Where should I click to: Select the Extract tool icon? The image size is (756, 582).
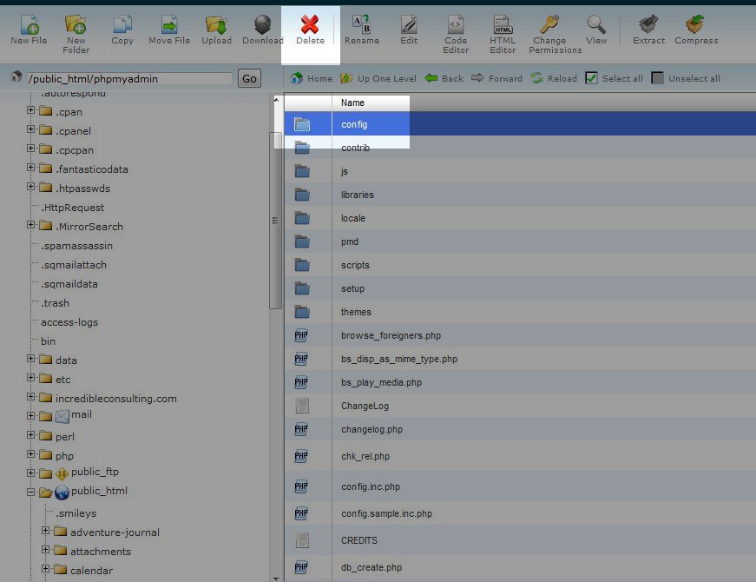(647, 24)
